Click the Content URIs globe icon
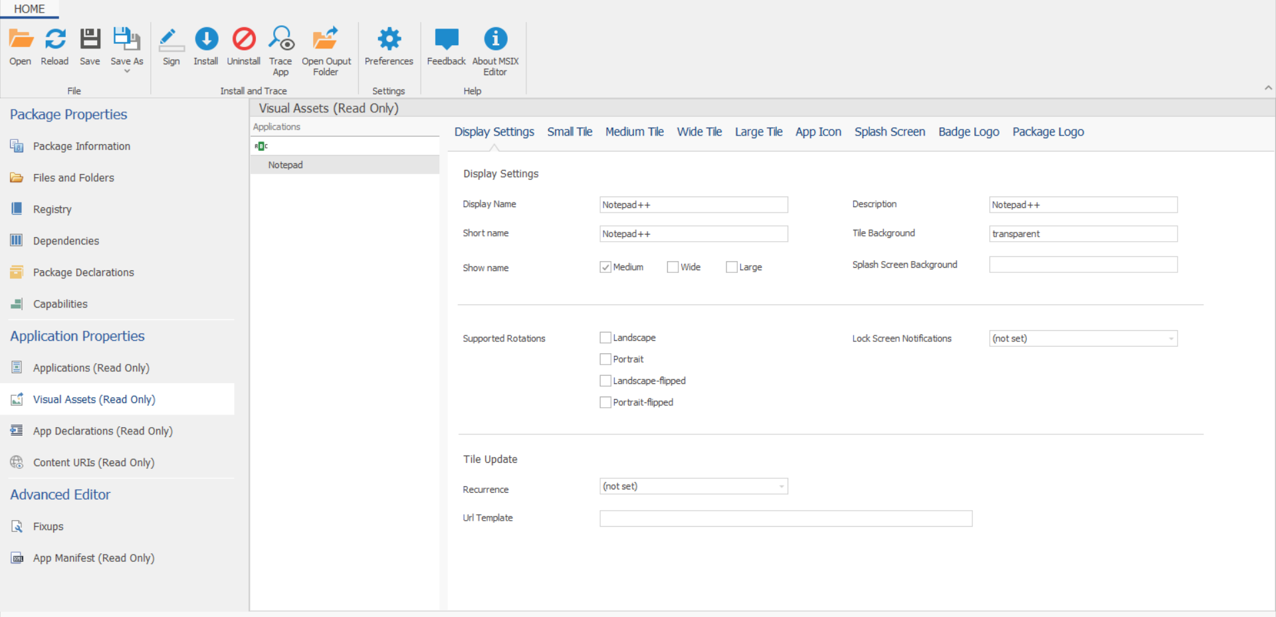 pos(17,462)
